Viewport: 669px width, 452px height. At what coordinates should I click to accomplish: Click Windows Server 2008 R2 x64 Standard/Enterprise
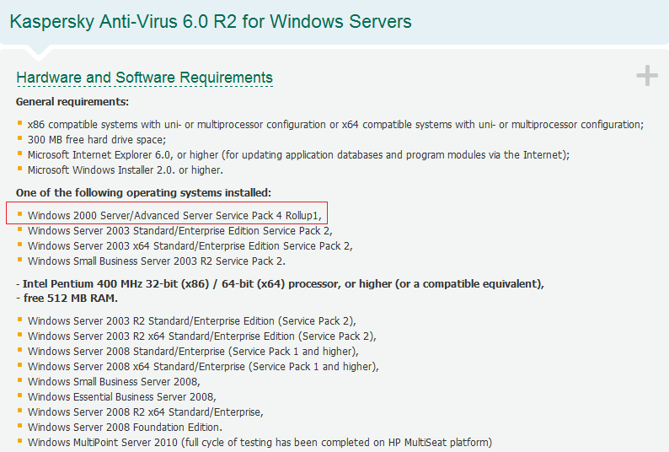point(146,412)
